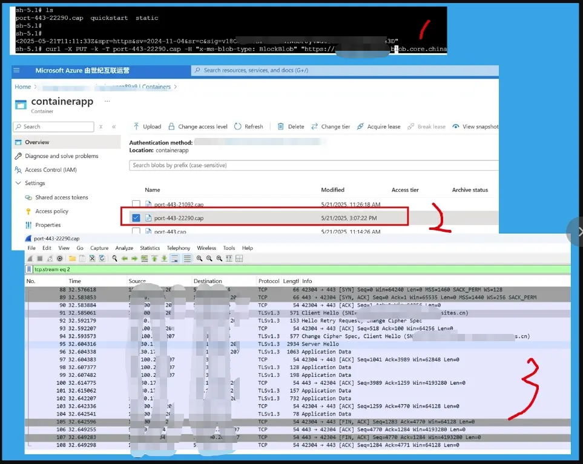Click Wireshark Zoom out icon

[209, 258]
